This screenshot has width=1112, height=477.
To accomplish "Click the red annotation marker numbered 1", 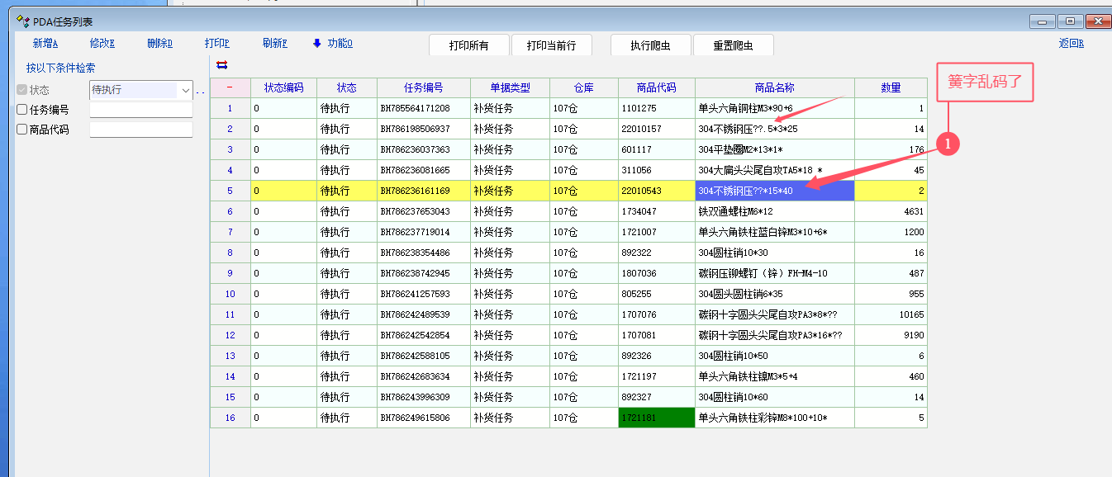I will pos(950,144).
